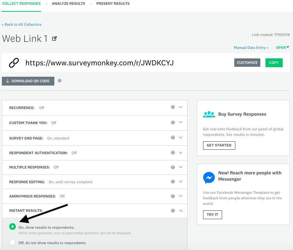Viewport: 293px width, 250px height.
Task: Go to Present Results tab
Action: click(113, 4)
